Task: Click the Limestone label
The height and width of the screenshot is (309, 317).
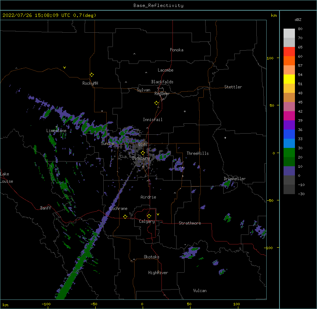Action: click(56, 131)
